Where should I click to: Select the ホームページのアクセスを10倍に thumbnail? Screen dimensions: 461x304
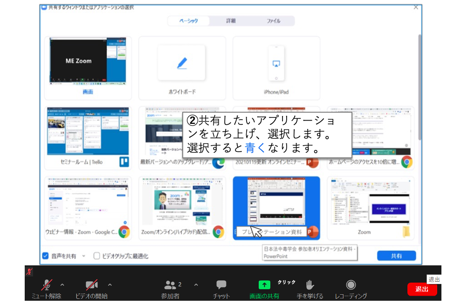click(x=371, y=138)
